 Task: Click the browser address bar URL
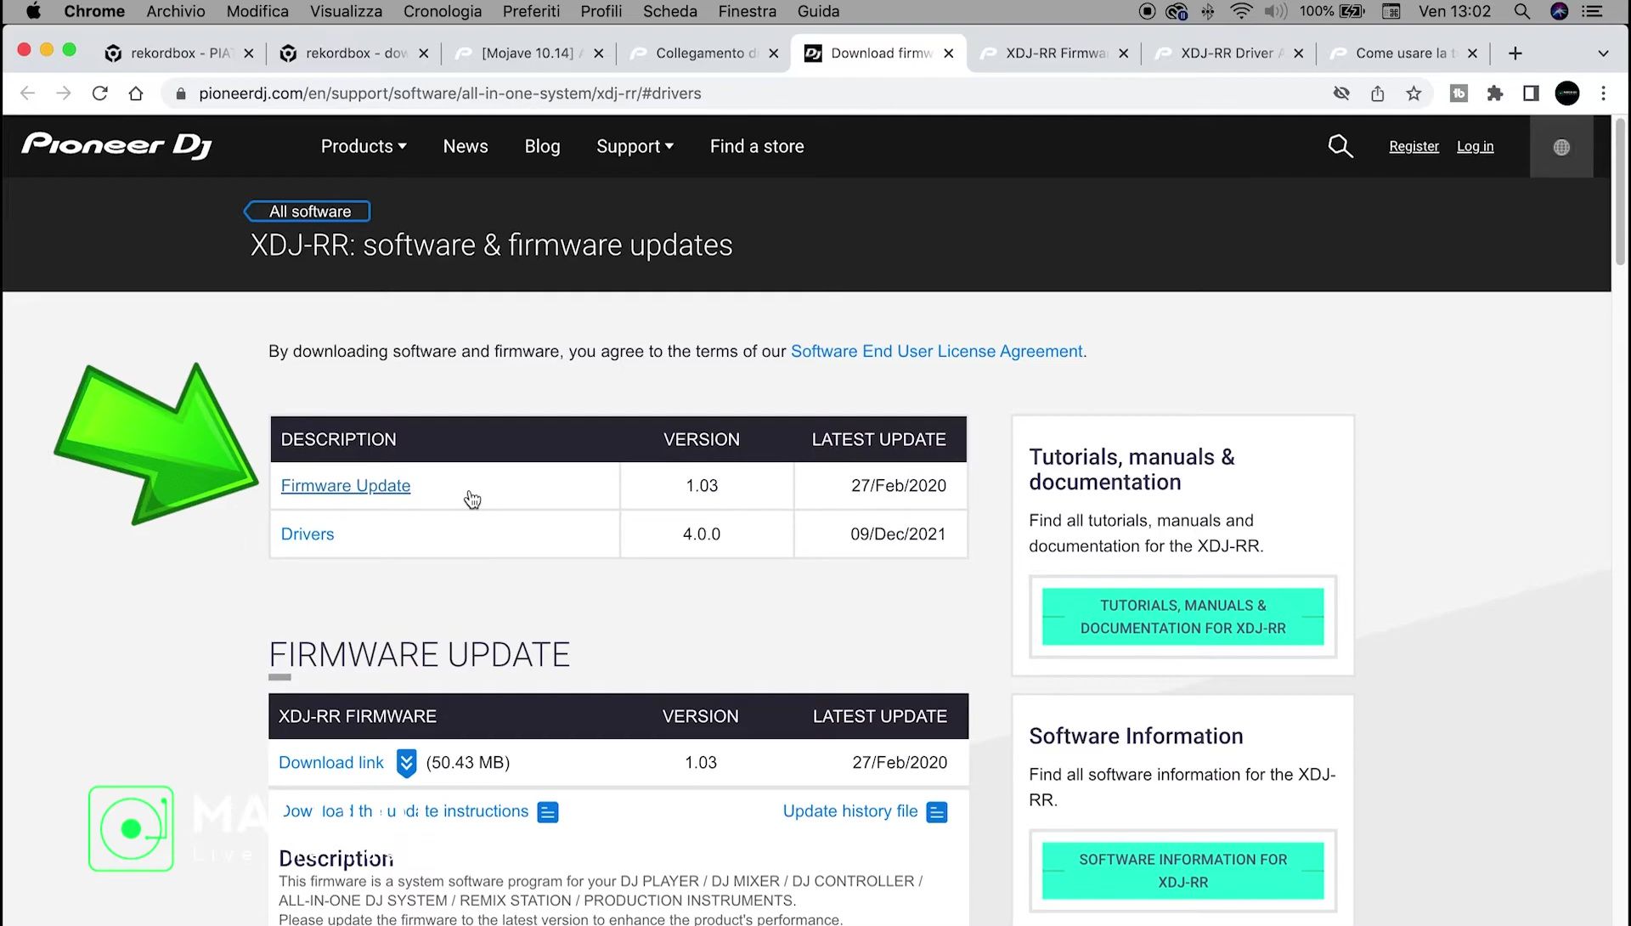(x=449, y=93)
